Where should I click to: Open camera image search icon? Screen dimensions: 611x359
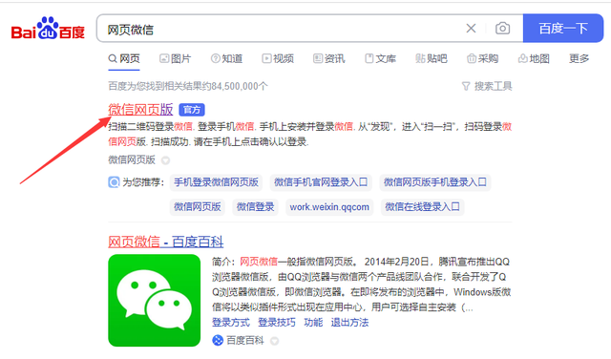coord(503,29)
